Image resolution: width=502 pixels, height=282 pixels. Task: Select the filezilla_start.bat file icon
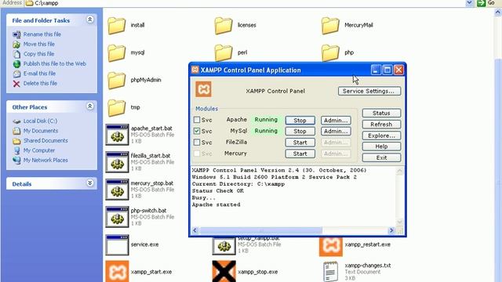[x=117, y=162]
